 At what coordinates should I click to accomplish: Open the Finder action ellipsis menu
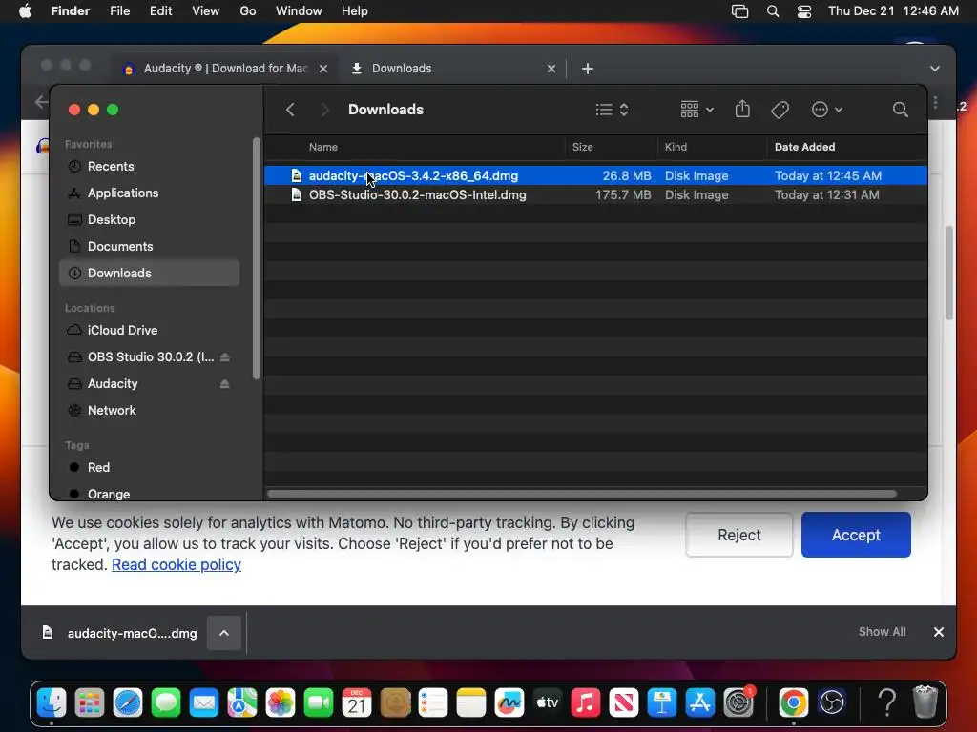point(827,110)
